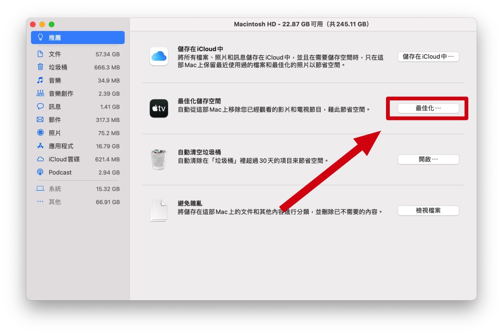The image size is (503, 335).
Task: Open the 音樂創作 category in sidebar
Action: coord(78,93)
